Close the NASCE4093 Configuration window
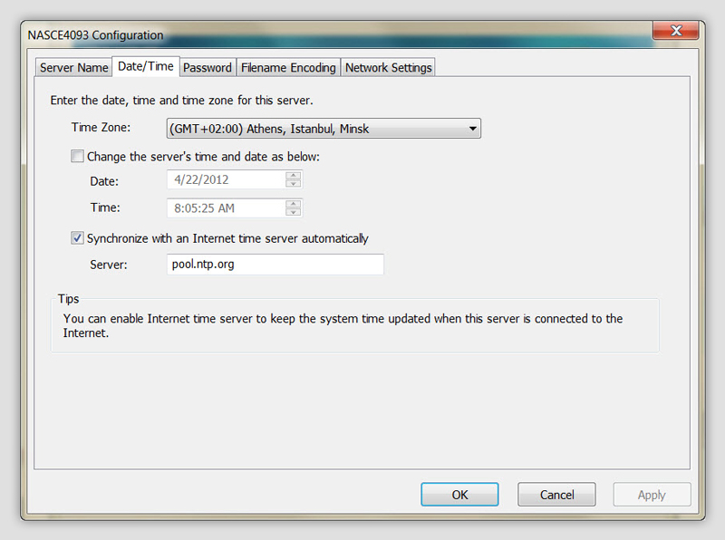The image size is (725, 540). tap(676, 31)
